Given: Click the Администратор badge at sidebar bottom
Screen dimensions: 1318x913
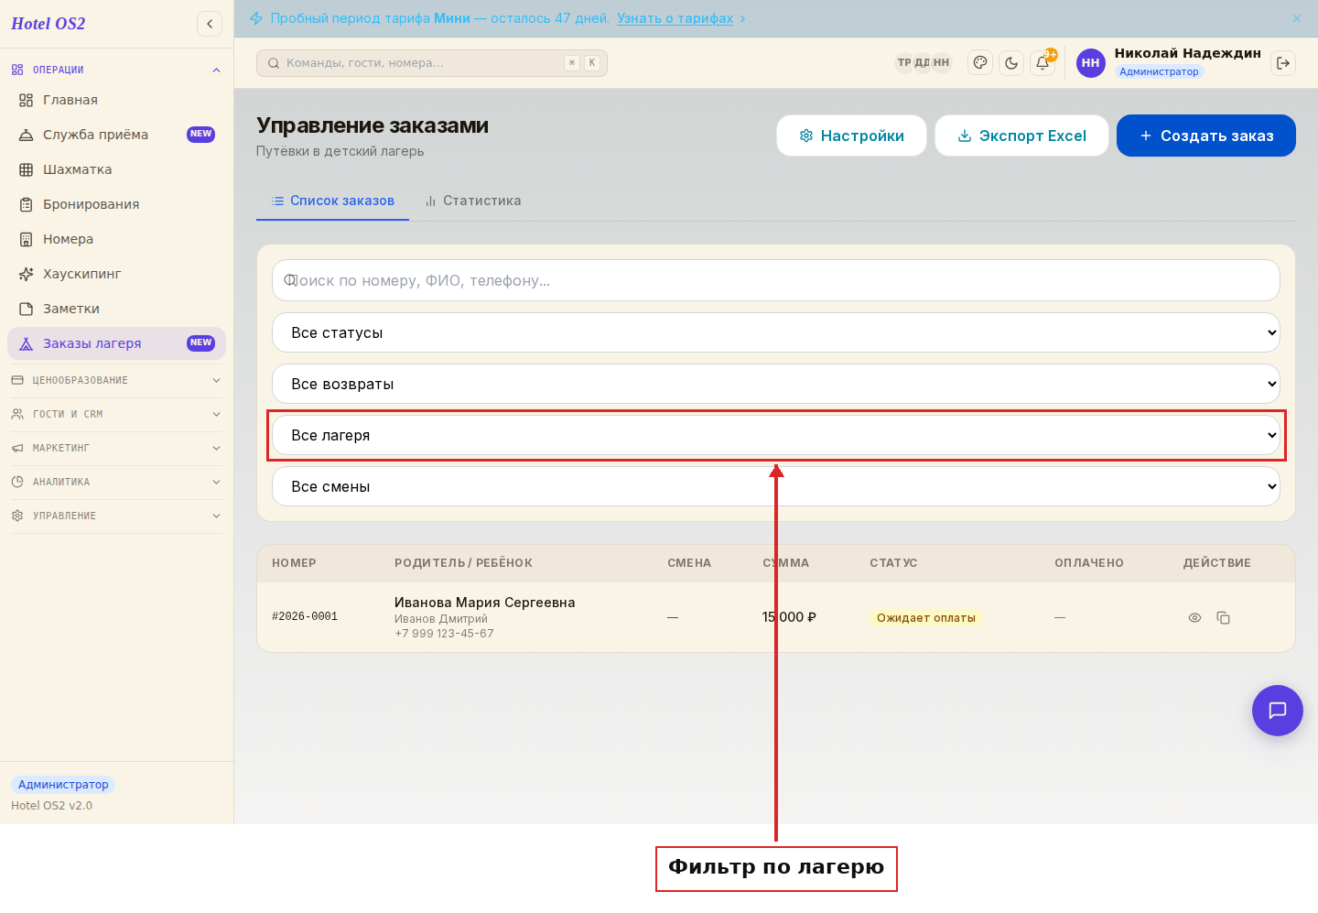Looking at the screenshot, I should [x=63, y=785].
